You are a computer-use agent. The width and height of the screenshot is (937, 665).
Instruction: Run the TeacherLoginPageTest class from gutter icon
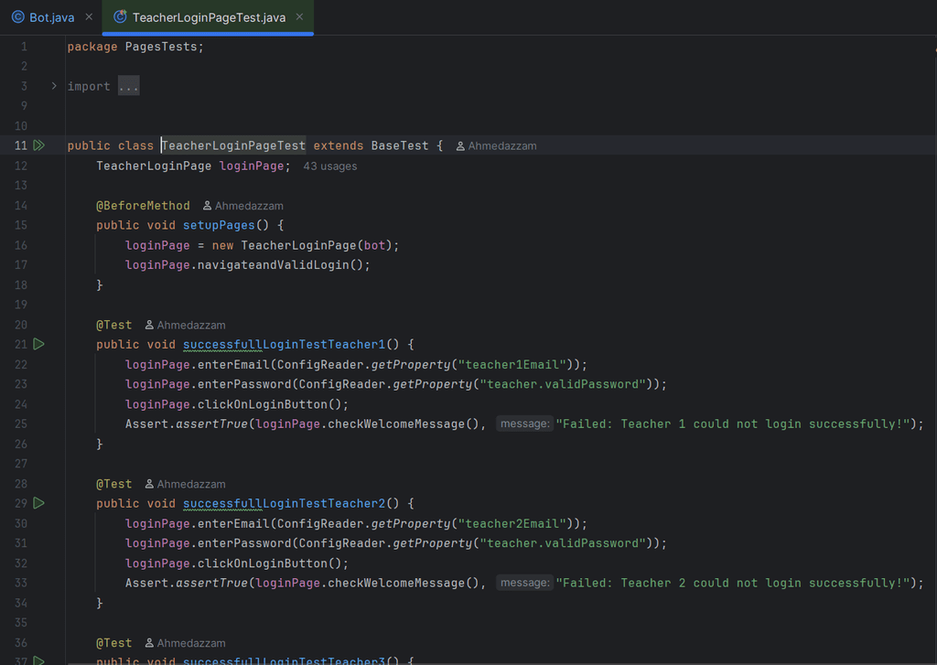pos(39,145)
